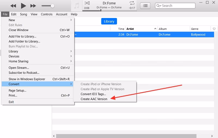Choose Subscribe to Podcast
This screenshot has height=138, width=218.
[x=38, y=73]
